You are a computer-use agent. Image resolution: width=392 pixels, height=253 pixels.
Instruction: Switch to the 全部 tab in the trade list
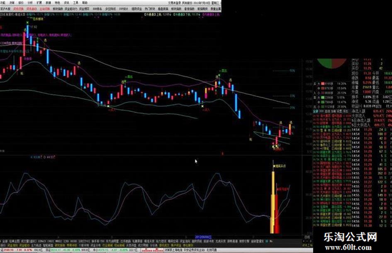[x=316, y=111]
